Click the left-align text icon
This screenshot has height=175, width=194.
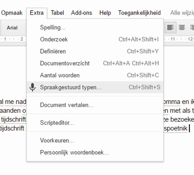tap(170, 28)
